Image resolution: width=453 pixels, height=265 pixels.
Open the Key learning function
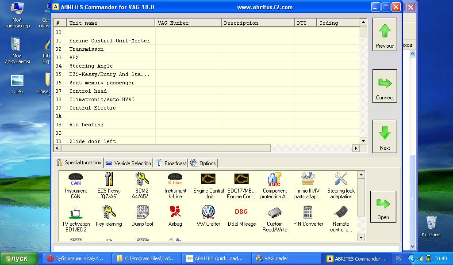pyautogui.click(x=109, y=216)
